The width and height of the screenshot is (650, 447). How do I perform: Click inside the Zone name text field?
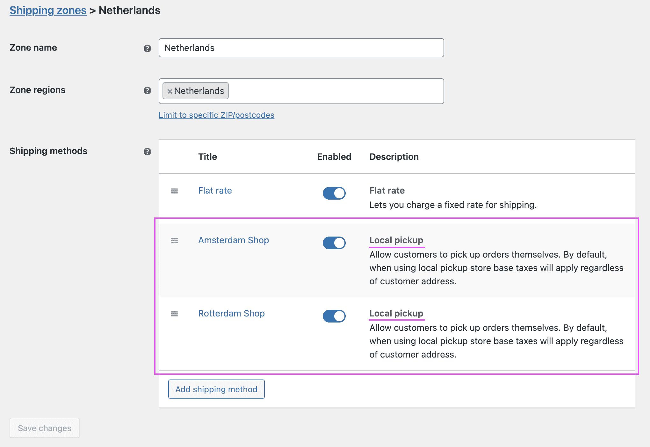[x=301, y=48]
